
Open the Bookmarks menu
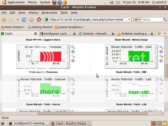tap(49, 13)
